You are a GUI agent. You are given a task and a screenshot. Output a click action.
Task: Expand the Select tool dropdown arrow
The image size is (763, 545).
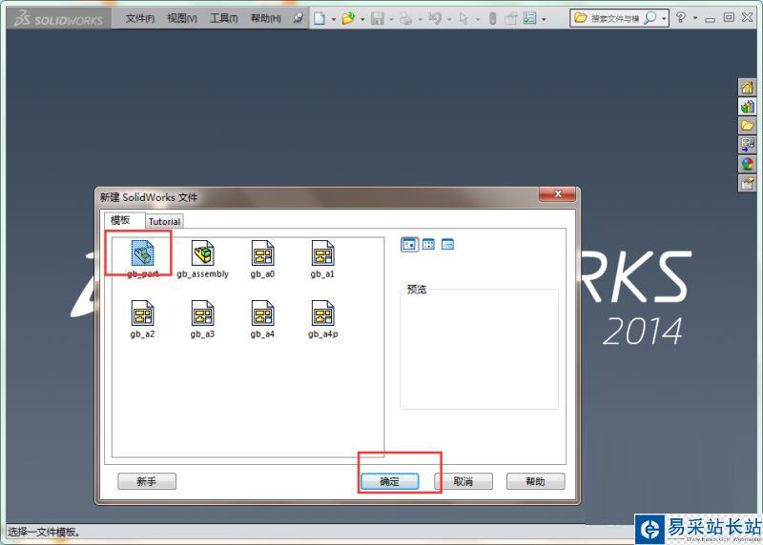(478, 19)
